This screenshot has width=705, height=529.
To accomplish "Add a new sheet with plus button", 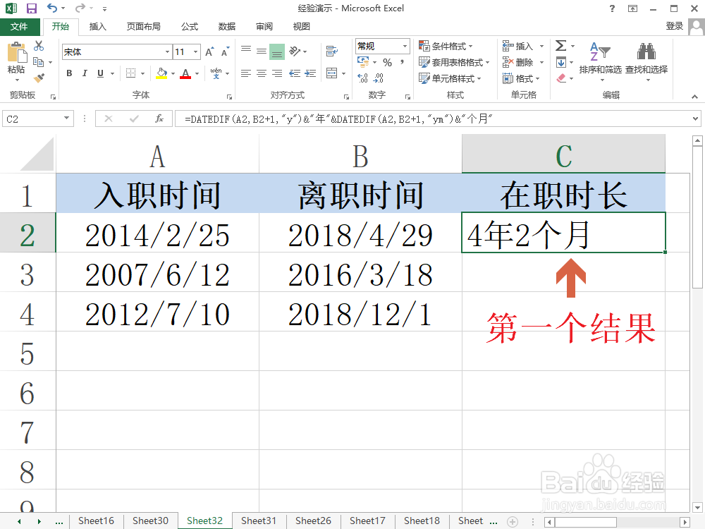I will pyautogui.click(x=512, y=522).
